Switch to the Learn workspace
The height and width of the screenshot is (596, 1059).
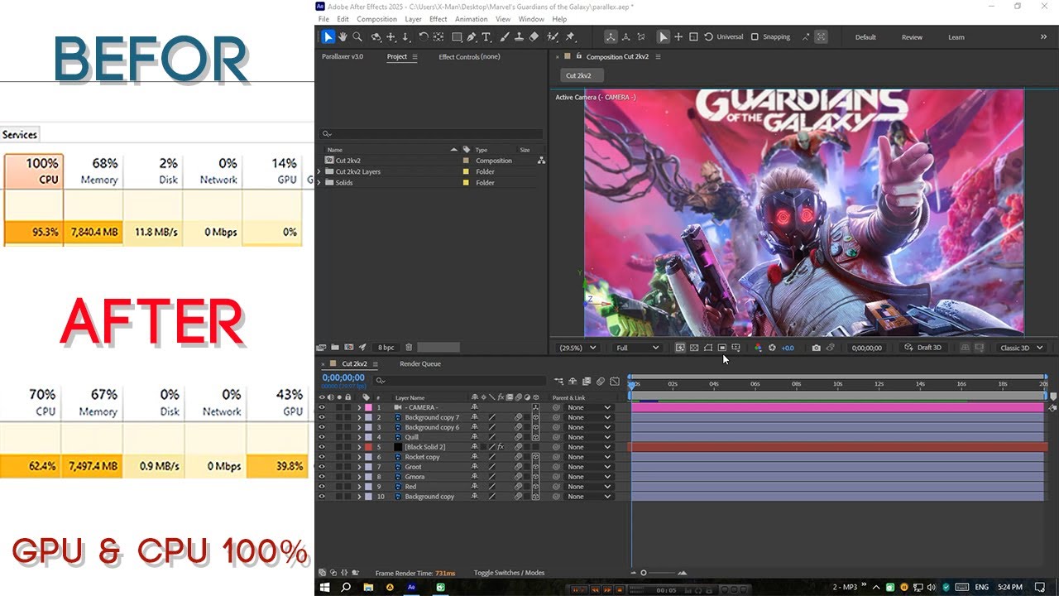[x=956, y=37]
